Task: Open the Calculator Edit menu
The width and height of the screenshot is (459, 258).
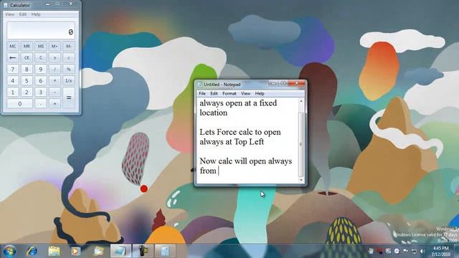Action: pyautogui.click(x=23, y=14)
